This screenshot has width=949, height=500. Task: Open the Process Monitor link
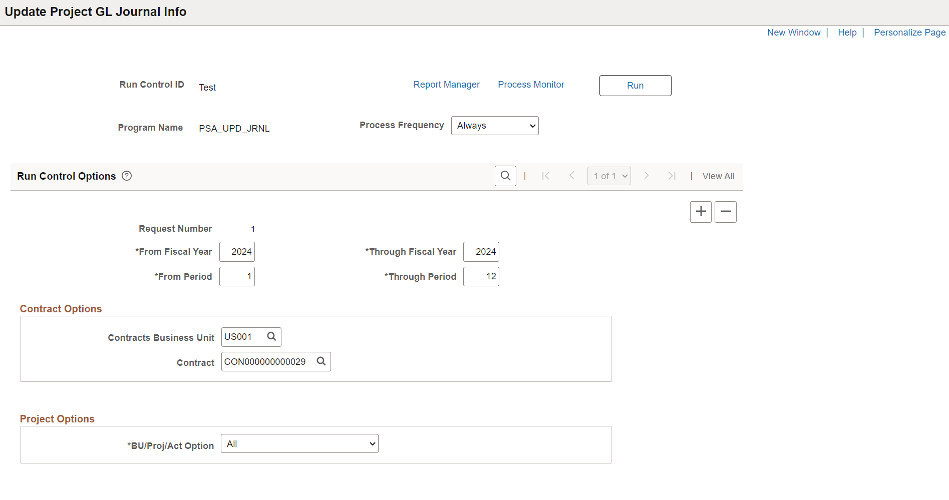pyautogui.click(x=531, y=85)
